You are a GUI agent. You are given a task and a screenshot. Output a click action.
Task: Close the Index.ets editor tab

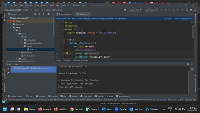[89, 14]
